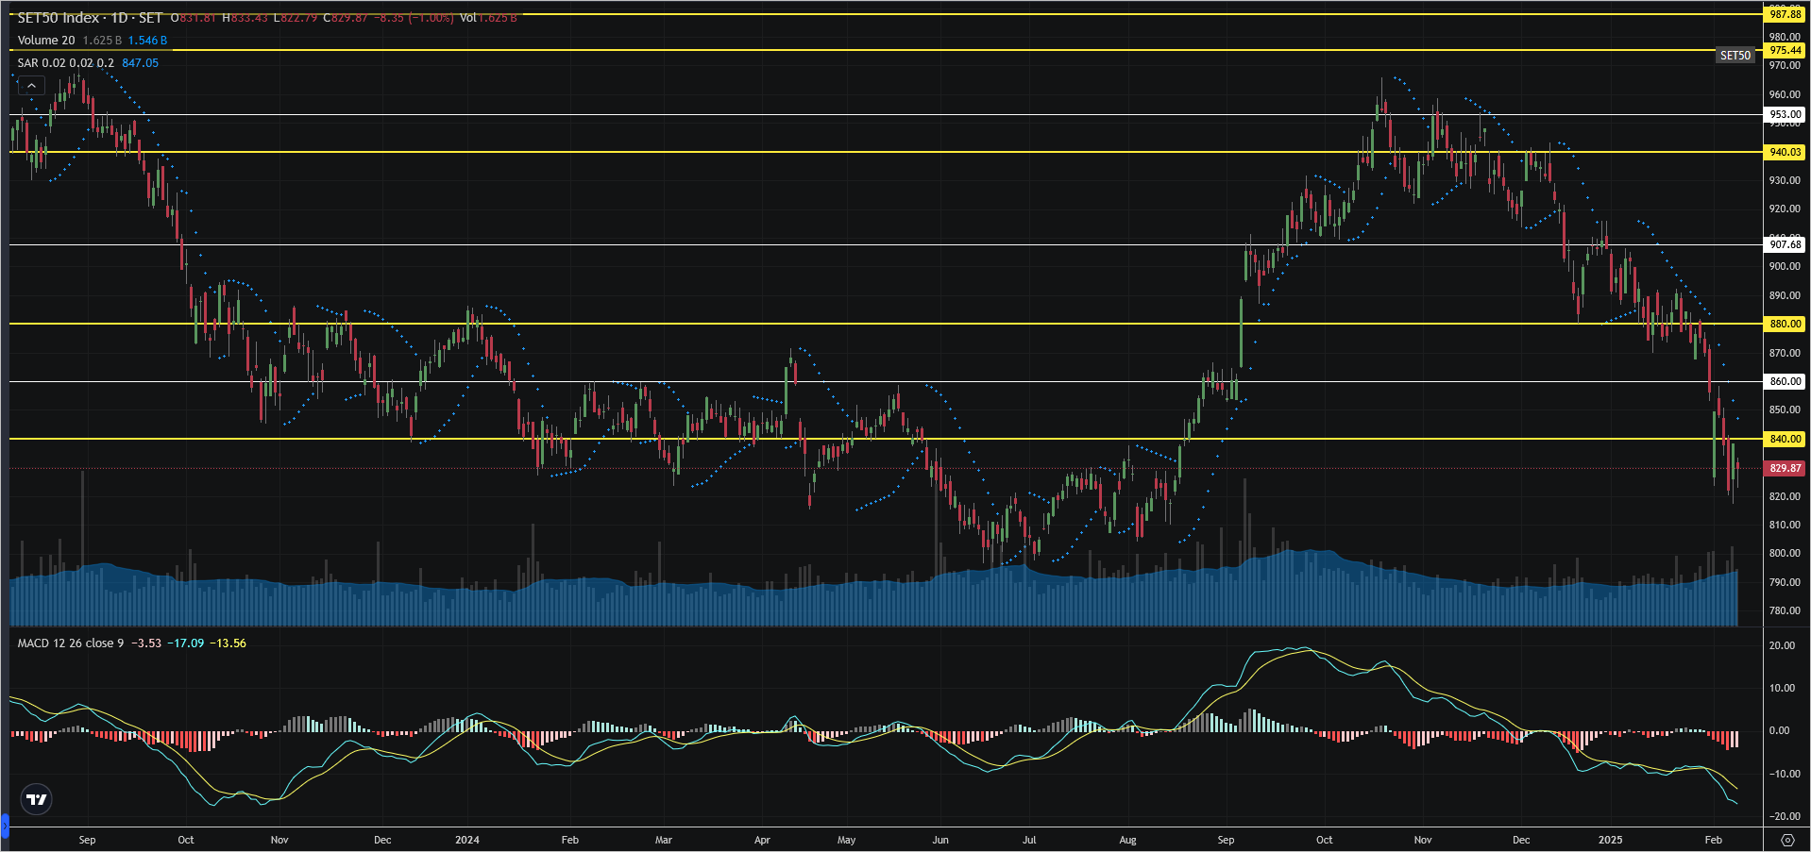Click the −10.00 tick on MACD scale

pos(1783,774)
